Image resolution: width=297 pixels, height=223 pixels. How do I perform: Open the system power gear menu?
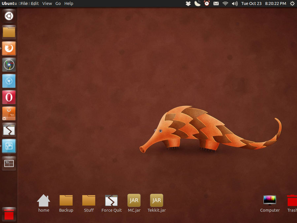(x=292, y=3)
